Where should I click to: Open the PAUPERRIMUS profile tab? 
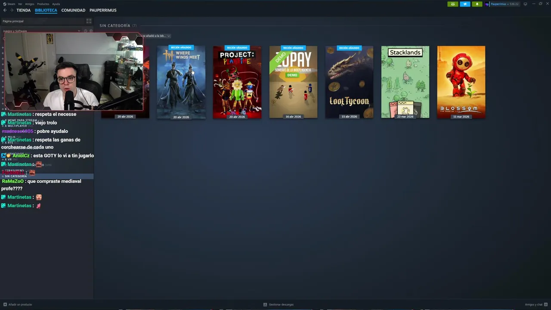tap(103, 10)
